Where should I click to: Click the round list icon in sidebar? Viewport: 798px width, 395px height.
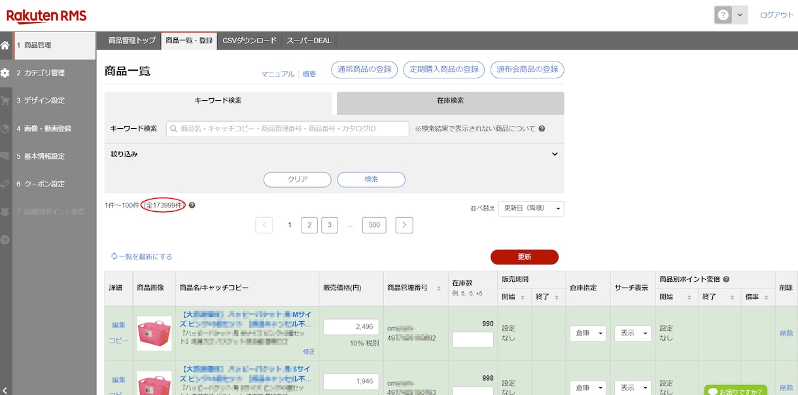tap(5, 239)
